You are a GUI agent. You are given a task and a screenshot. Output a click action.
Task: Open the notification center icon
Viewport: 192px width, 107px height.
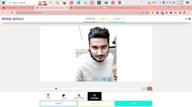click(187, 3)
